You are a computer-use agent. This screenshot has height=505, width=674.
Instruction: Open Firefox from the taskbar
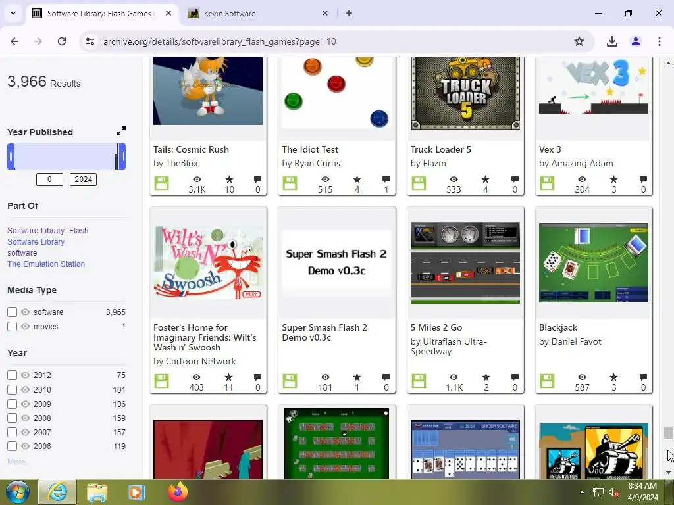click(178, 492)
